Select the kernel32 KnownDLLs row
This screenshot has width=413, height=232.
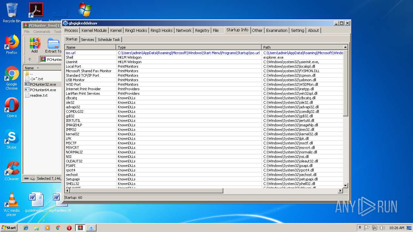click(x=204, y=134)
